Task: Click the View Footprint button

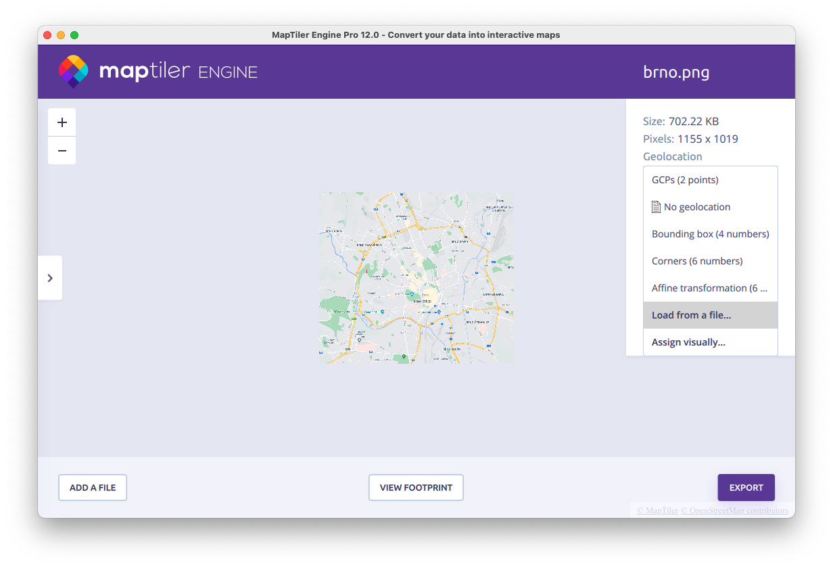Action: tap(416, 488)
